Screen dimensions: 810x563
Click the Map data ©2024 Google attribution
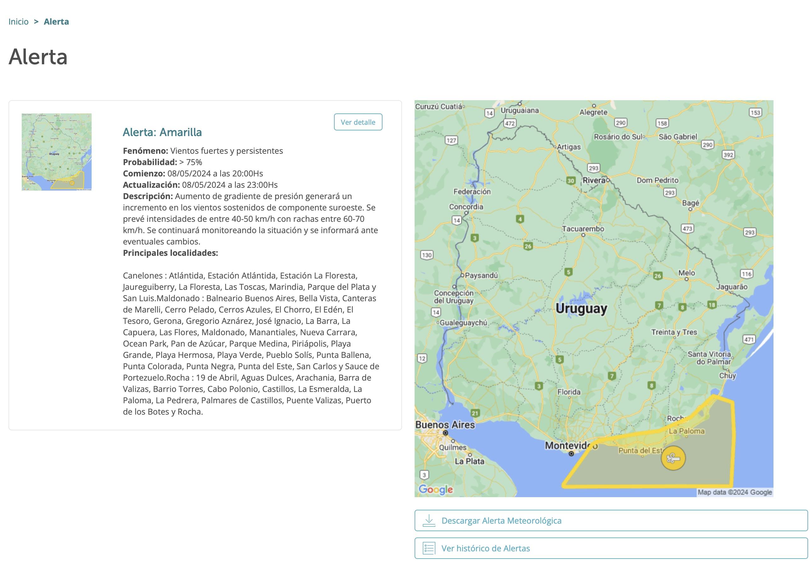pos(734,492)
